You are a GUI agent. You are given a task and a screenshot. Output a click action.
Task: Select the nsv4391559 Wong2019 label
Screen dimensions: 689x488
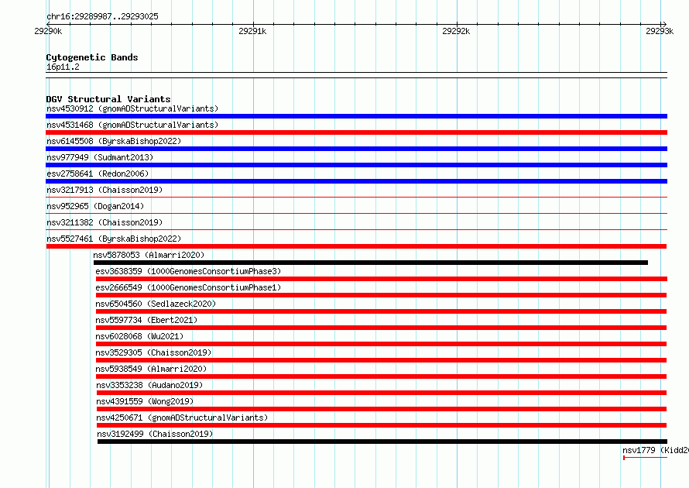(x=145, y=401)
